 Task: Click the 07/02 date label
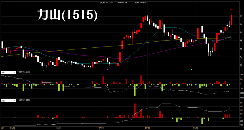(x=101, y=129)
